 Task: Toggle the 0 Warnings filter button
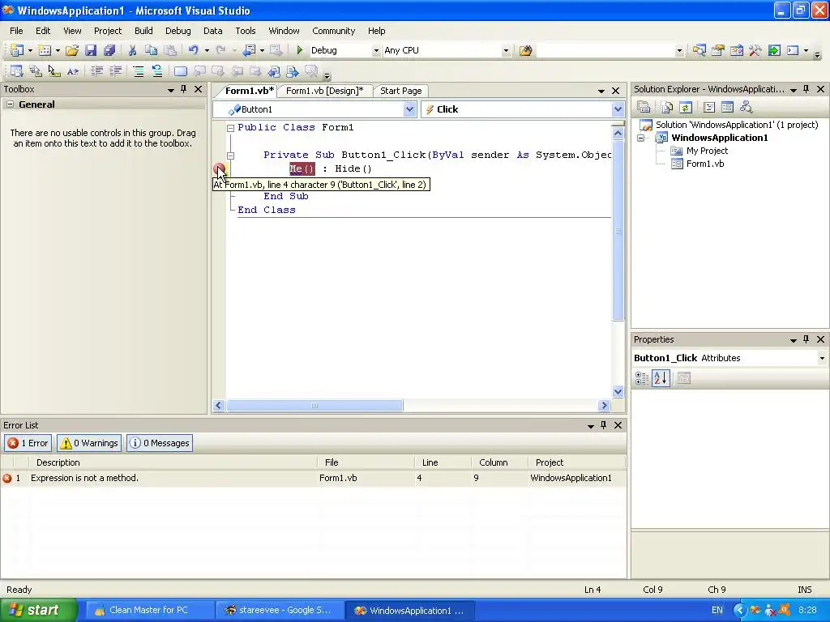89,443
